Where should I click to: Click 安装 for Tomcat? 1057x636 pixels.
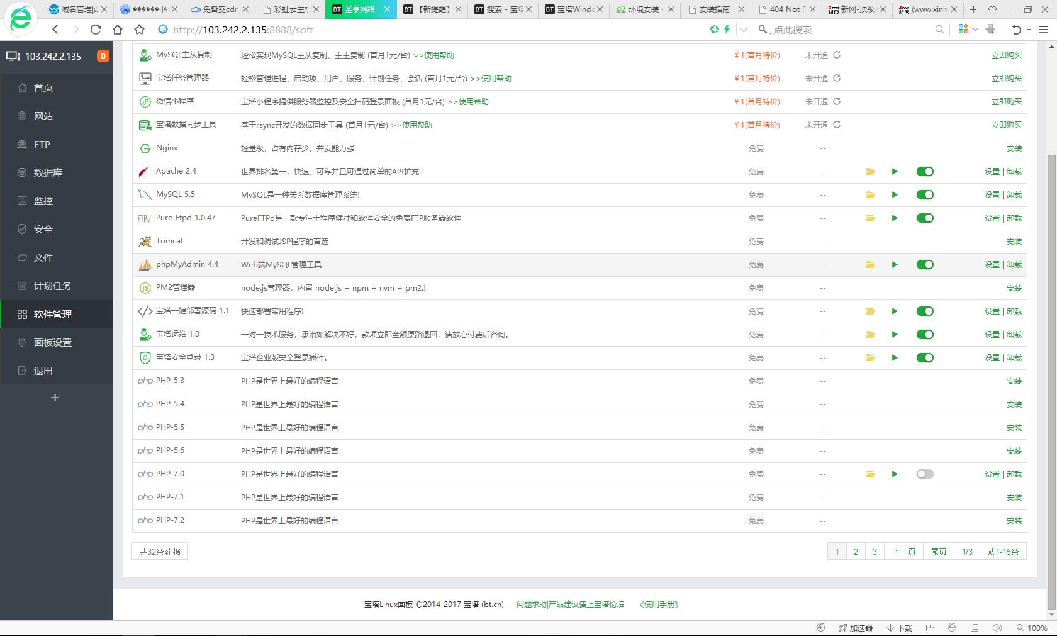point(1014,242)
